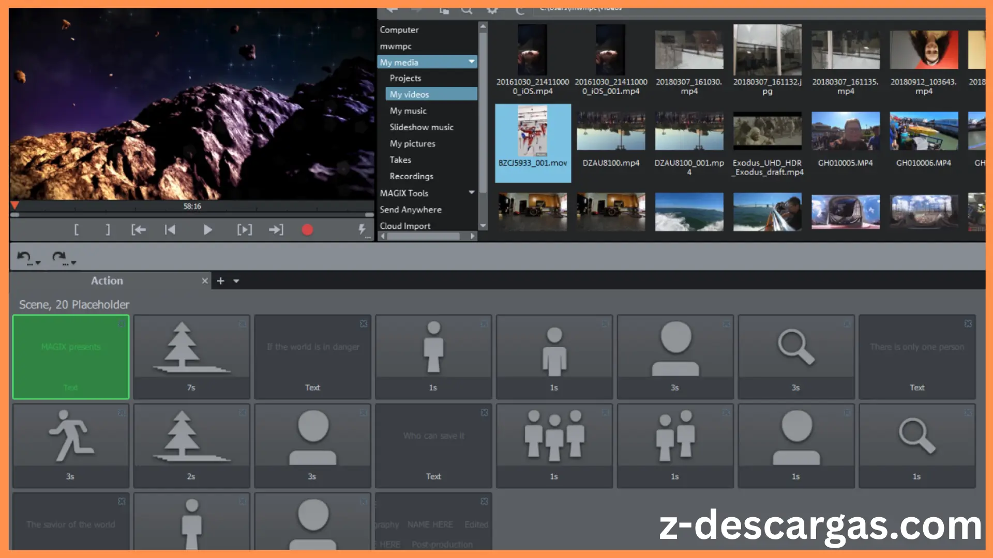Viewport: 993px width, 558px height.
Task: Open Send Anywhere
Action: [x=411, y=210]
